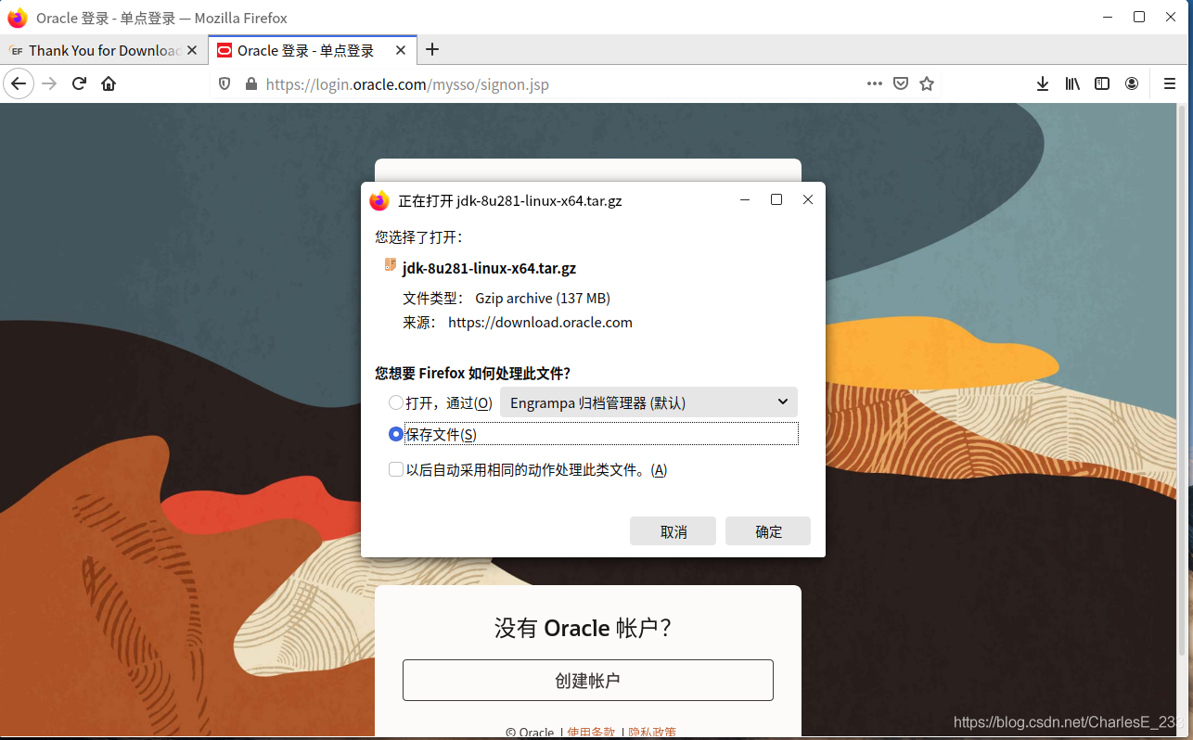This screenshot has width=1193, height=740.
Task: Show site security padlock info
Action: tap(250, 83)
